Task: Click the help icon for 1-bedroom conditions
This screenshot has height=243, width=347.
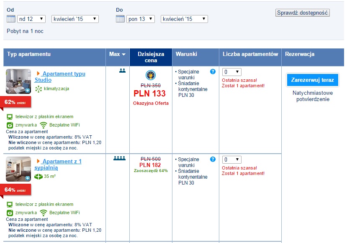Action: [213, 159]
